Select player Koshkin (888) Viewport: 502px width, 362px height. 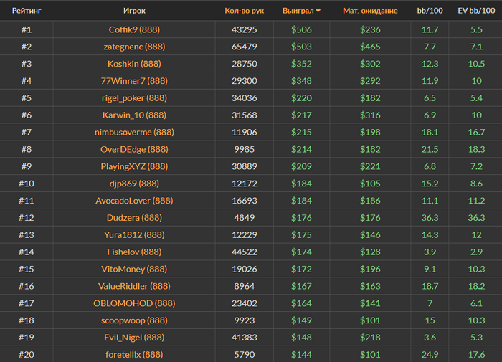134,64
